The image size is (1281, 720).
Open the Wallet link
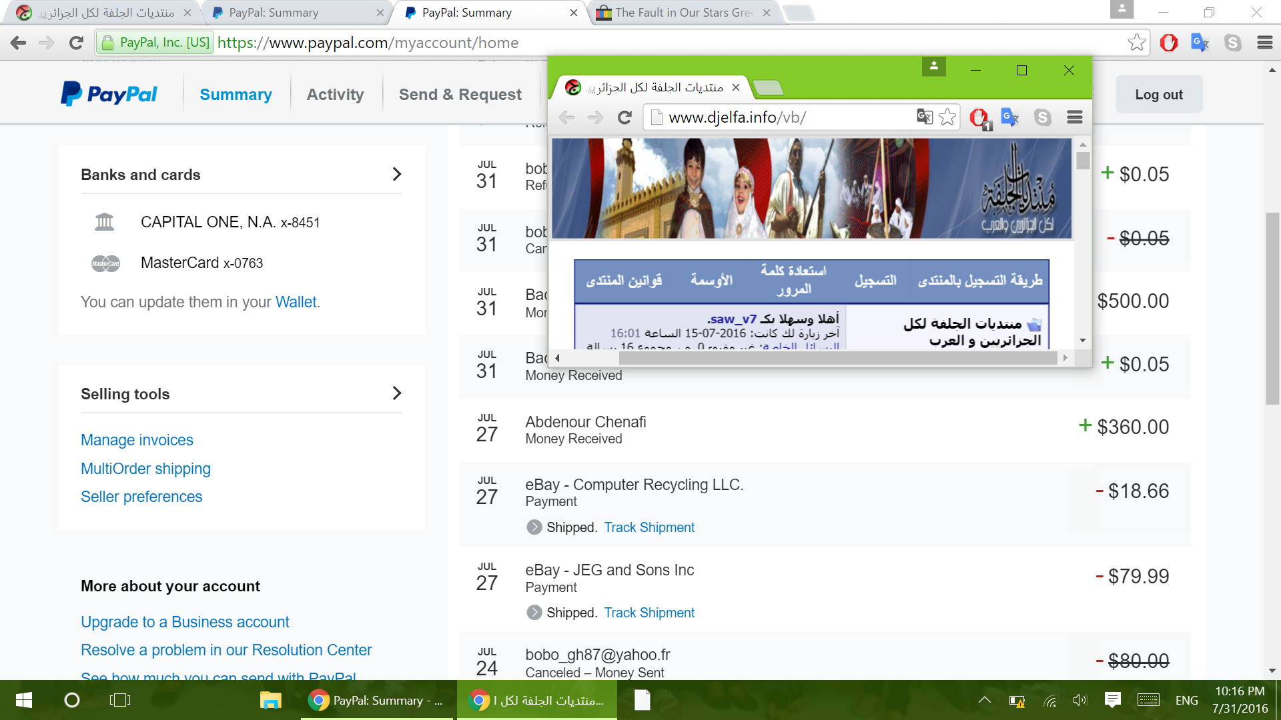tap(296, 302)
